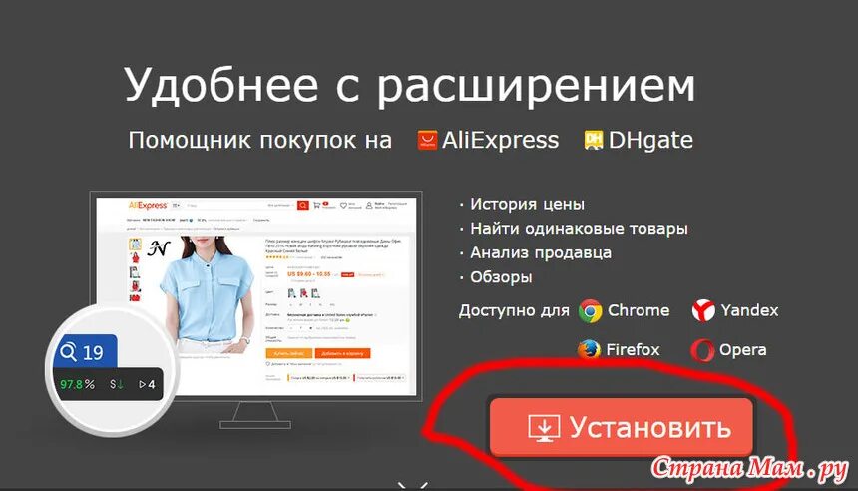Click the AliExpress logo icon in subtitle

click(427, 140)
